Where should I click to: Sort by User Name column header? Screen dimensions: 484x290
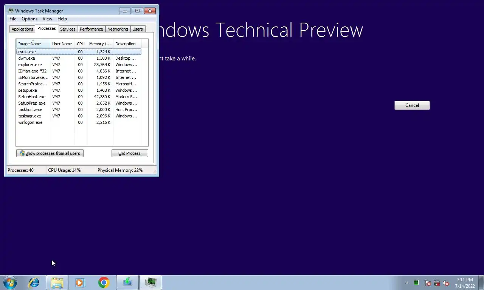tap(62, 44)
